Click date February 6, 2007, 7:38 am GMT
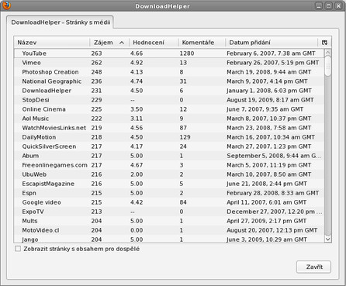346x286 pixels. coord(271,53)
